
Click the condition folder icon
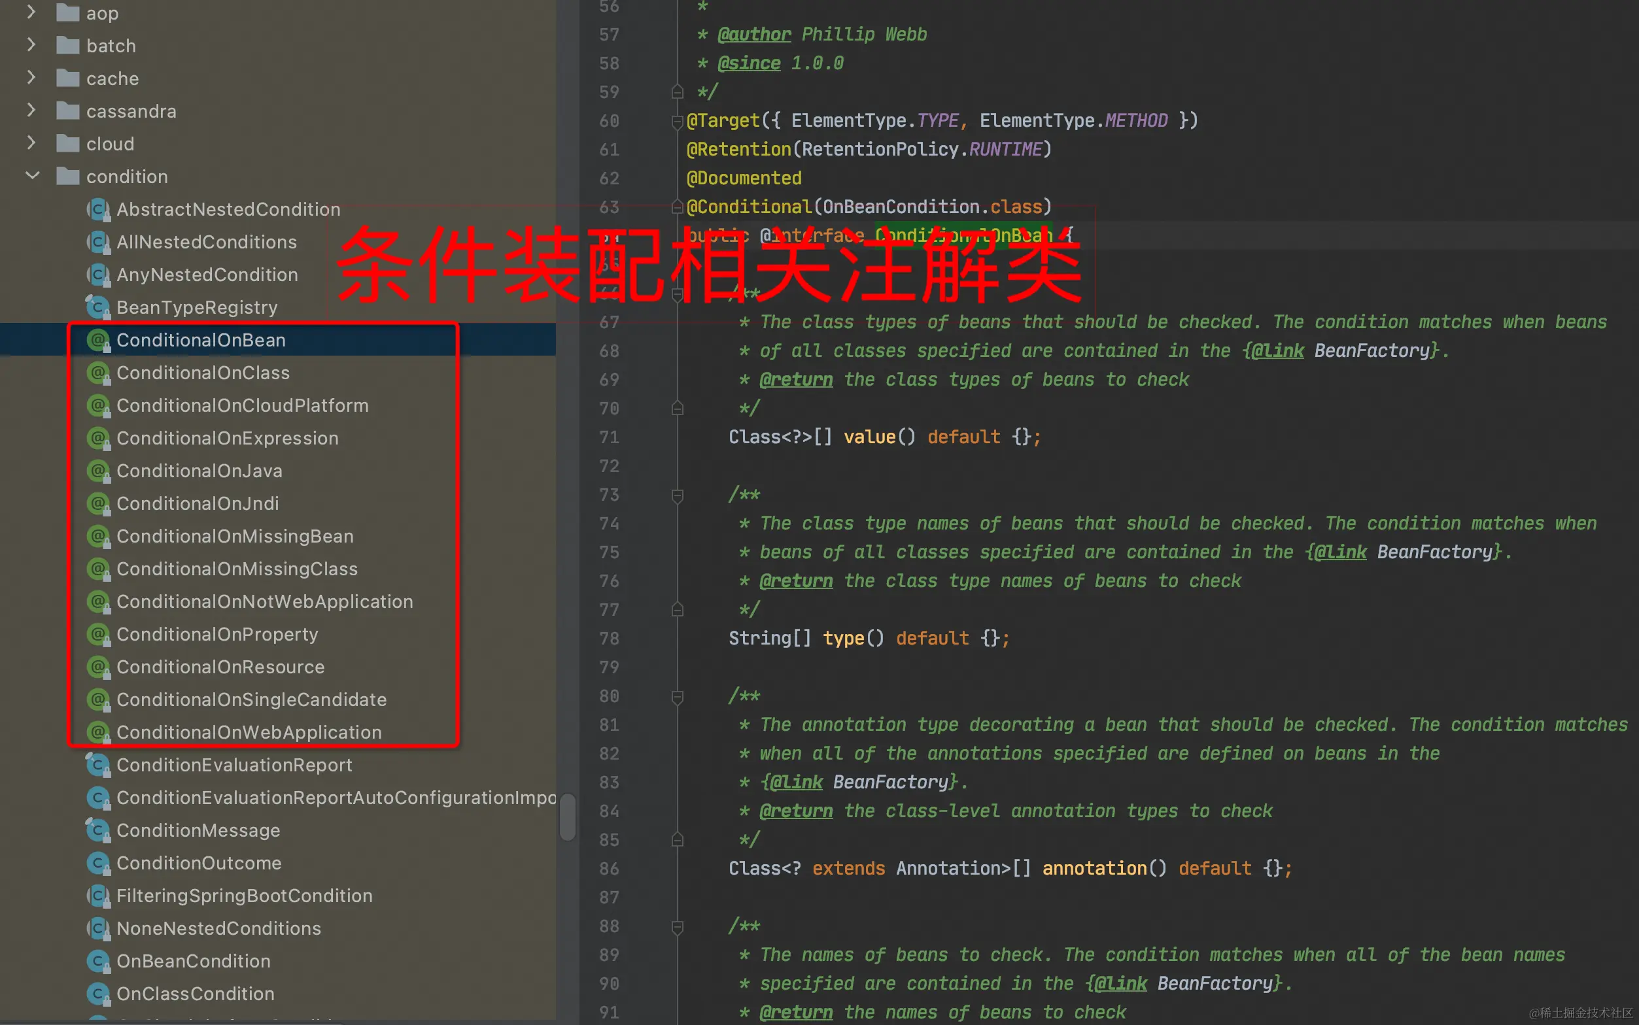pos(68,177)
